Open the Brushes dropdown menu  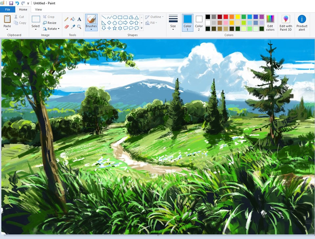click(91, 29)
